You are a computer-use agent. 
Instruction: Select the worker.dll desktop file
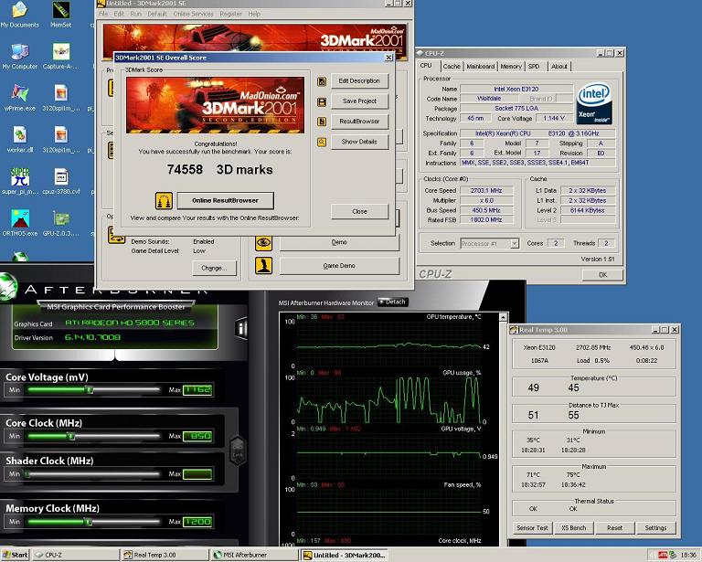point(20,140)
